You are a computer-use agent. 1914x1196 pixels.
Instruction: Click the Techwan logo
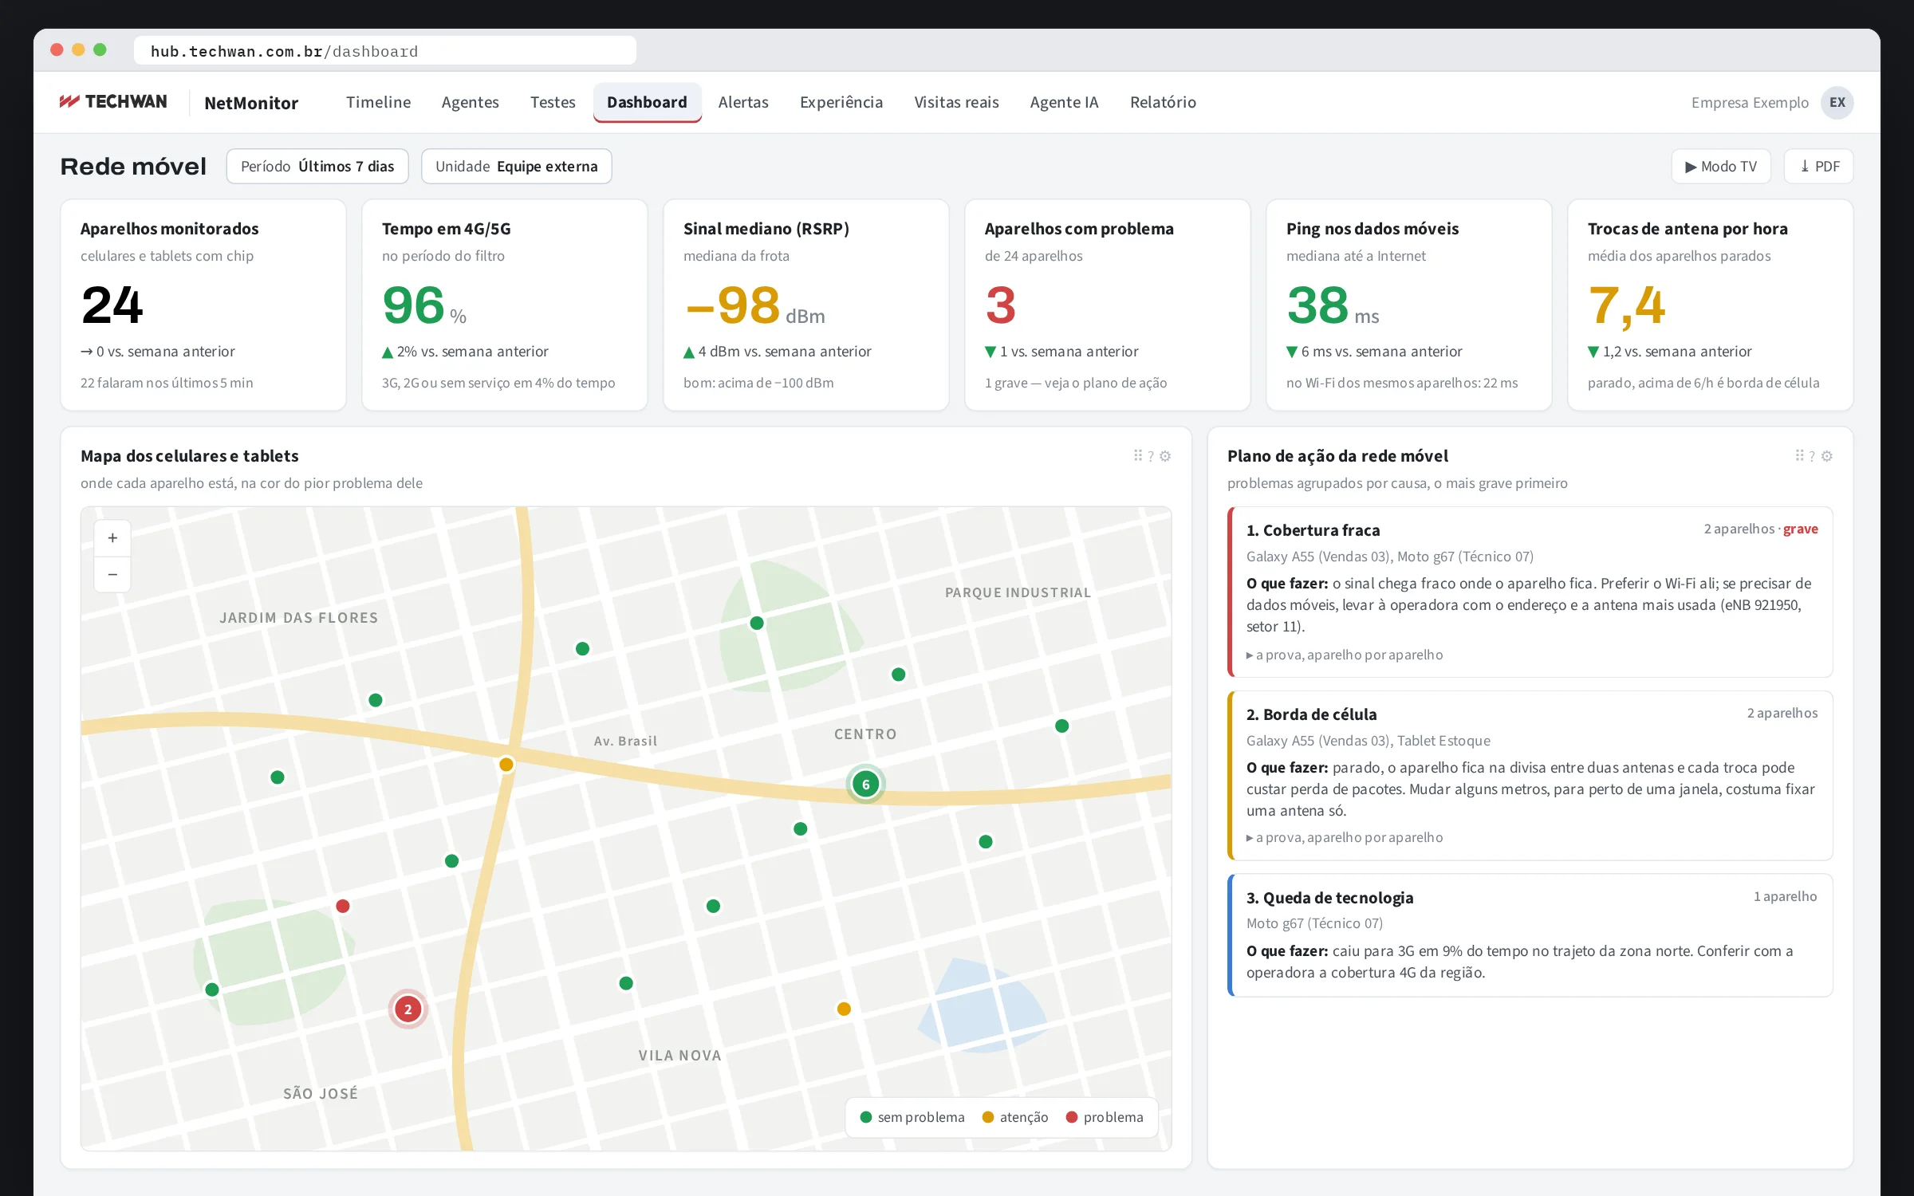(x=113, y=102)
